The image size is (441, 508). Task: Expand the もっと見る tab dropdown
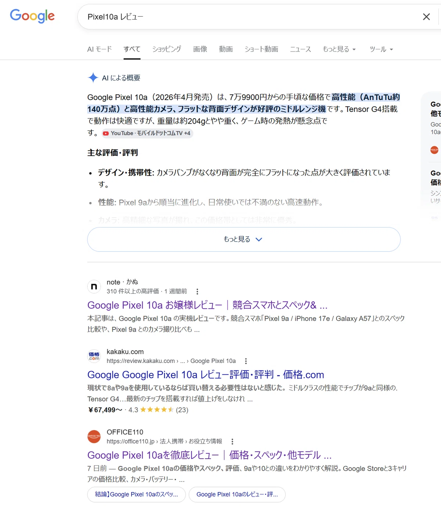[339, 49]
